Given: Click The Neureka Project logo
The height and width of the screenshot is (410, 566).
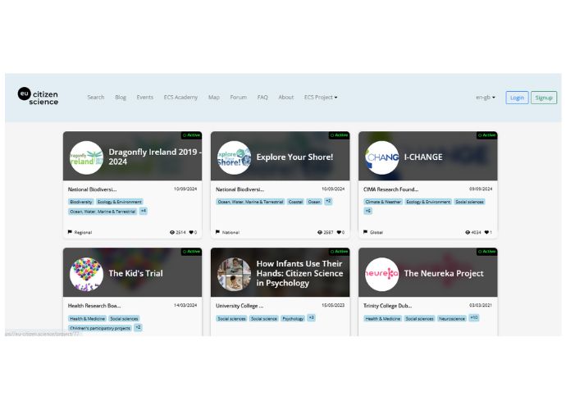Looking at the screenshot, I should point(381,274).
